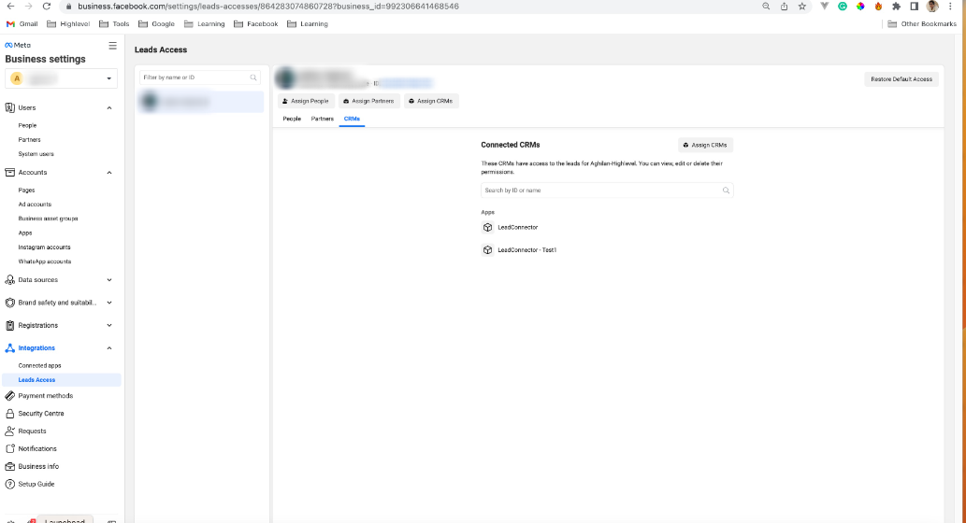This screenshot has height=523, width=966.
Task: Click Restore Default Access button
Action: pyautogui.click(x=901, y=79)
